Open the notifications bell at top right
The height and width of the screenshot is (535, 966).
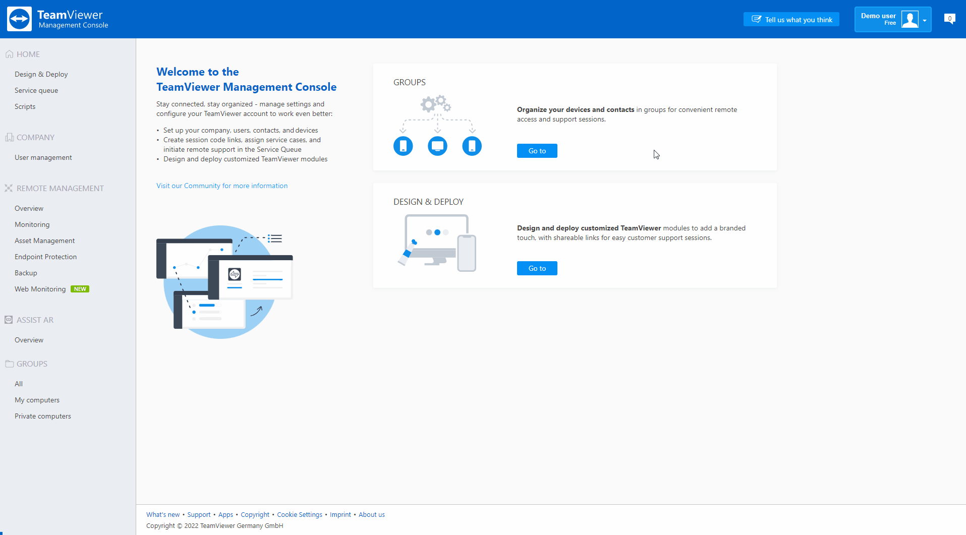click(950, 19)
